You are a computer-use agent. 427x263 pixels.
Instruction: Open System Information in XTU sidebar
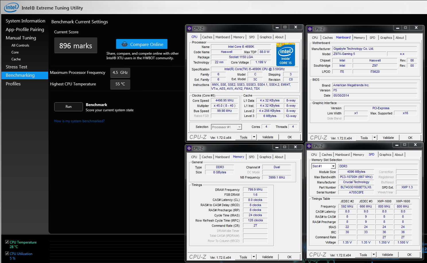(26, 21)
